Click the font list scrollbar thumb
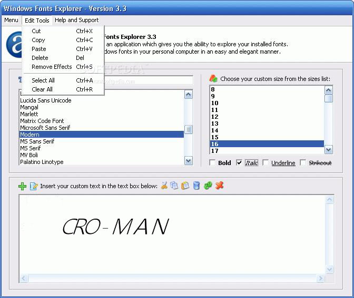The height and width of the screenshot is (298, 354). (189, 129)
